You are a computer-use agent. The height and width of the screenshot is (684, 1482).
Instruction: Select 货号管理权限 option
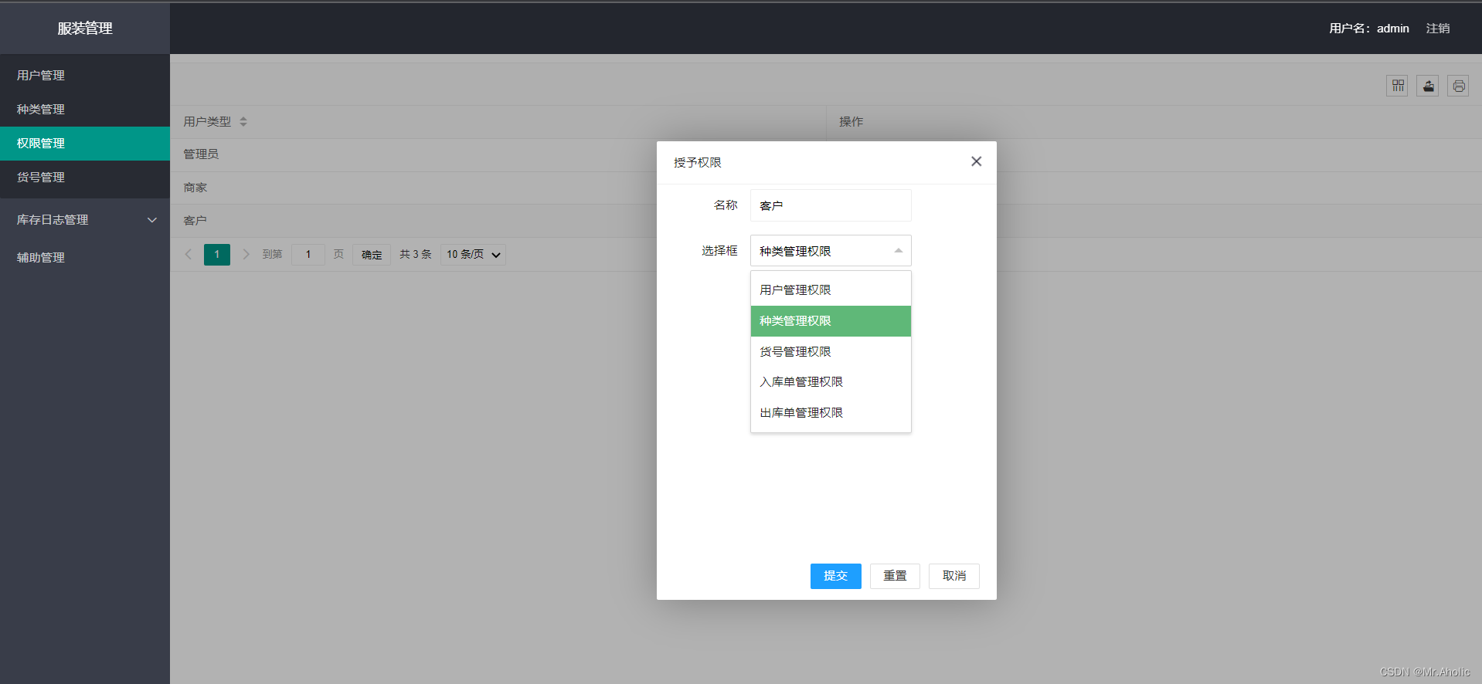[831, 351]
